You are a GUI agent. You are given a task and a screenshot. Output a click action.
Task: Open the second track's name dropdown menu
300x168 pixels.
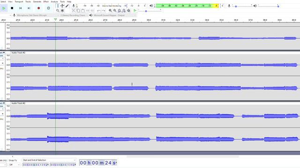pos(3,52)
